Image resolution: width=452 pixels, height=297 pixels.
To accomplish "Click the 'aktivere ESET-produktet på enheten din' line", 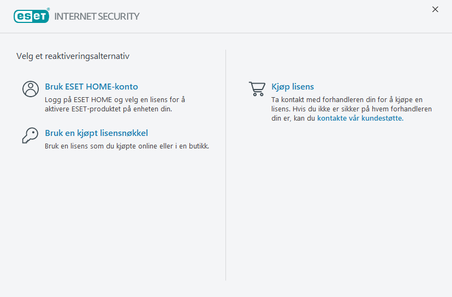I will tap(108, 109).
